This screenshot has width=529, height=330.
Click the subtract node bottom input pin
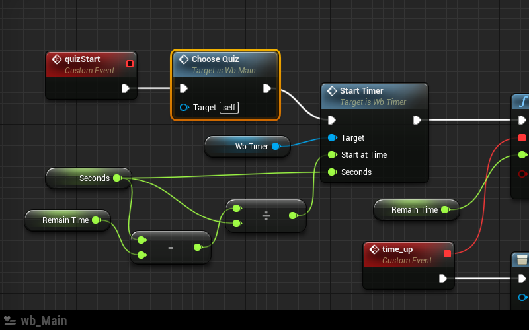click(x=142, y=255)
